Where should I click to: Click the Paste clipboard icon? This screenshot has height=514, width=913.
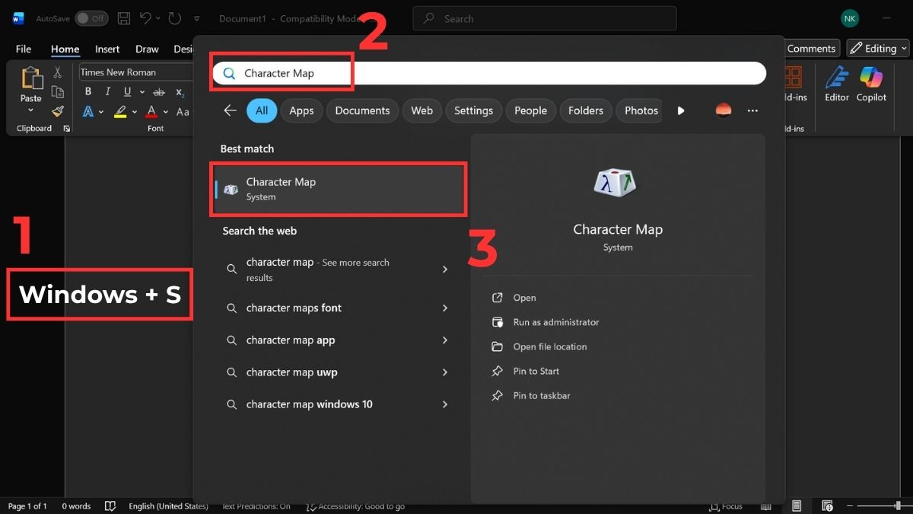[x=31, y=79]
